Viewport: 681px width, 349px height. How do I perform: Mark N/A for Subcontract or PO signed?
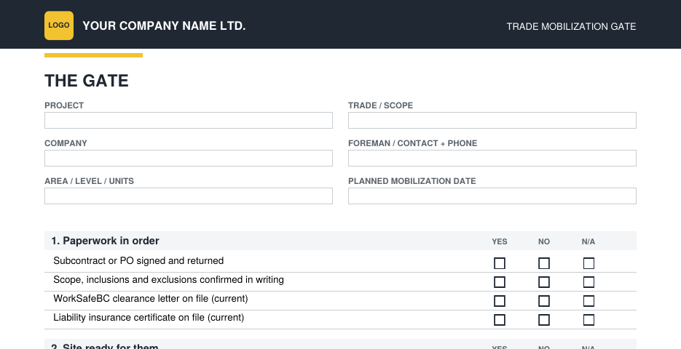(x=589, y=263)
